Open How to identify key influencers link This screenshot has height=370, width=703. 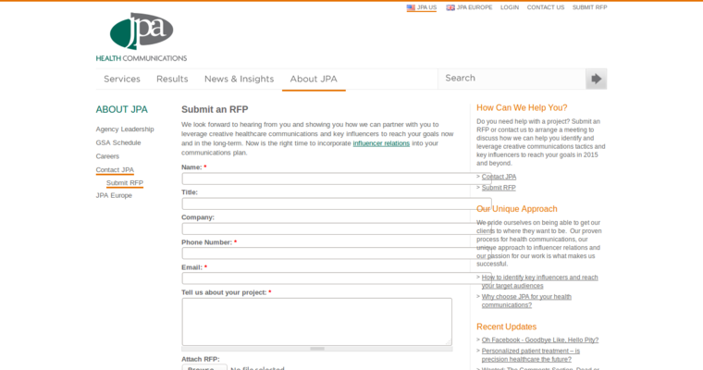[540, 281]
